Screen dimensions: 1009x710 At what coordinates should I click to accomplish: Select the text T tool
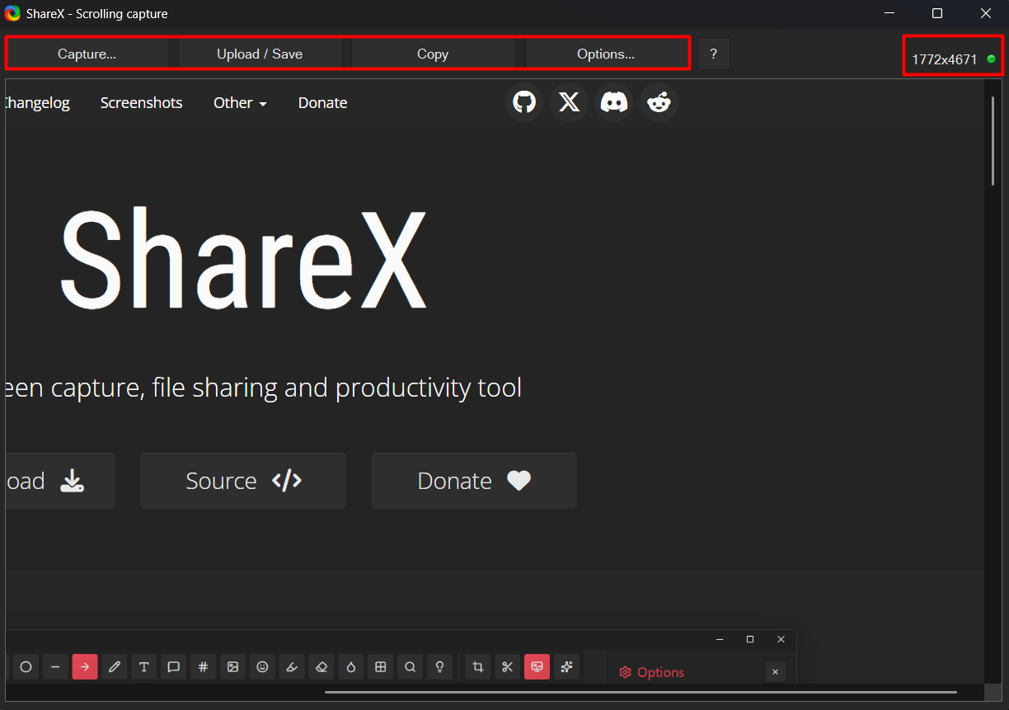144,667
